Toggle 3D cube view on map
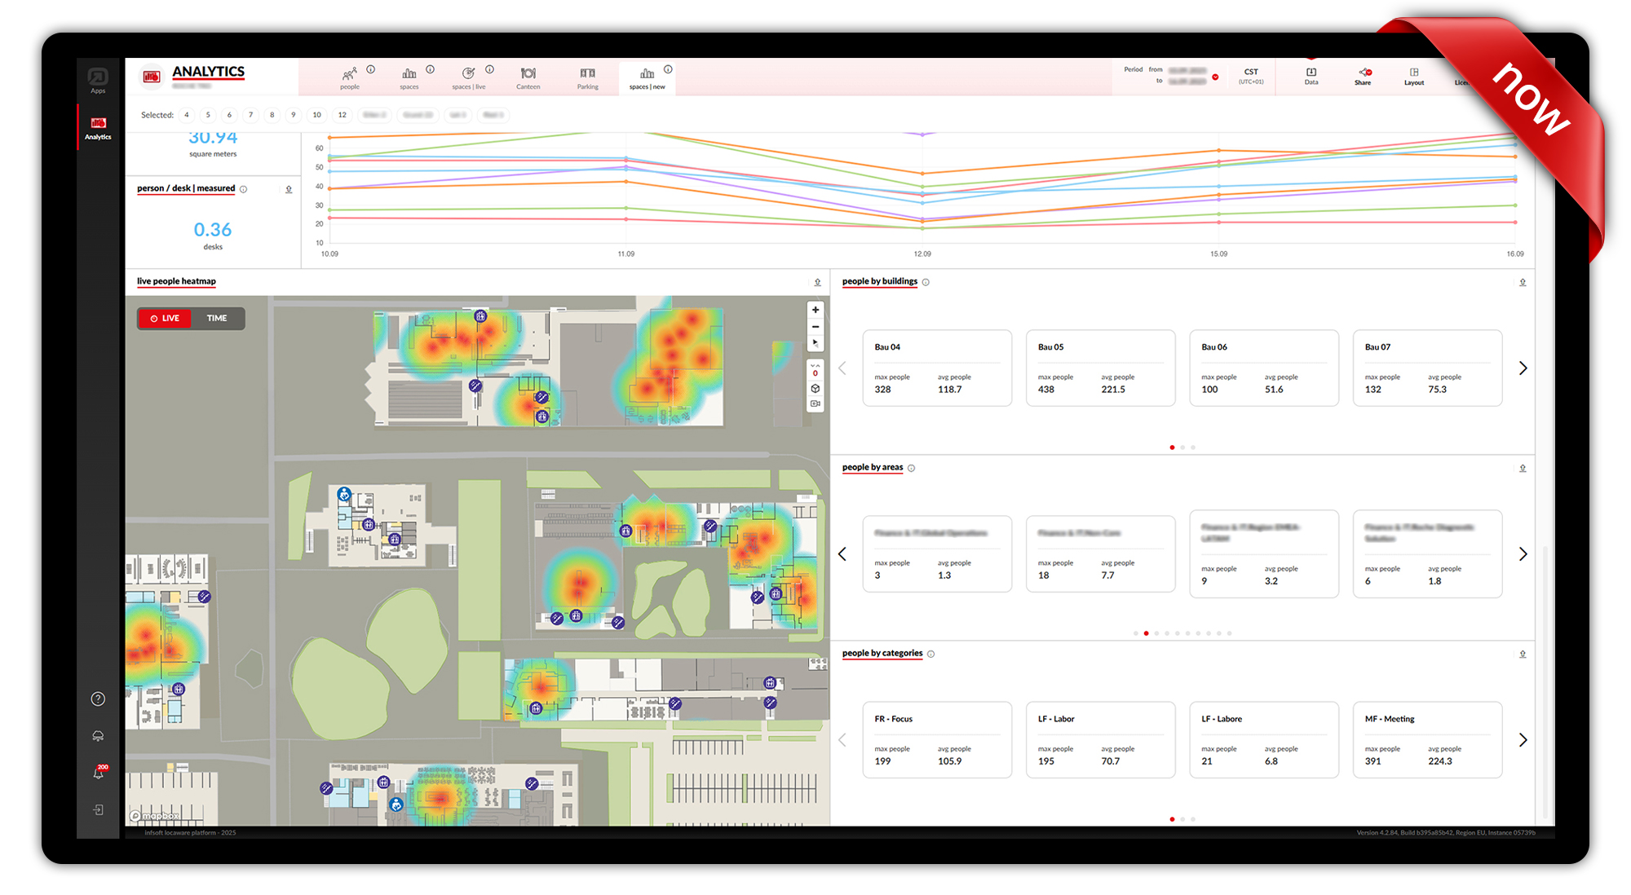This screenshot has width=1631, height=895. click(815, 389)
